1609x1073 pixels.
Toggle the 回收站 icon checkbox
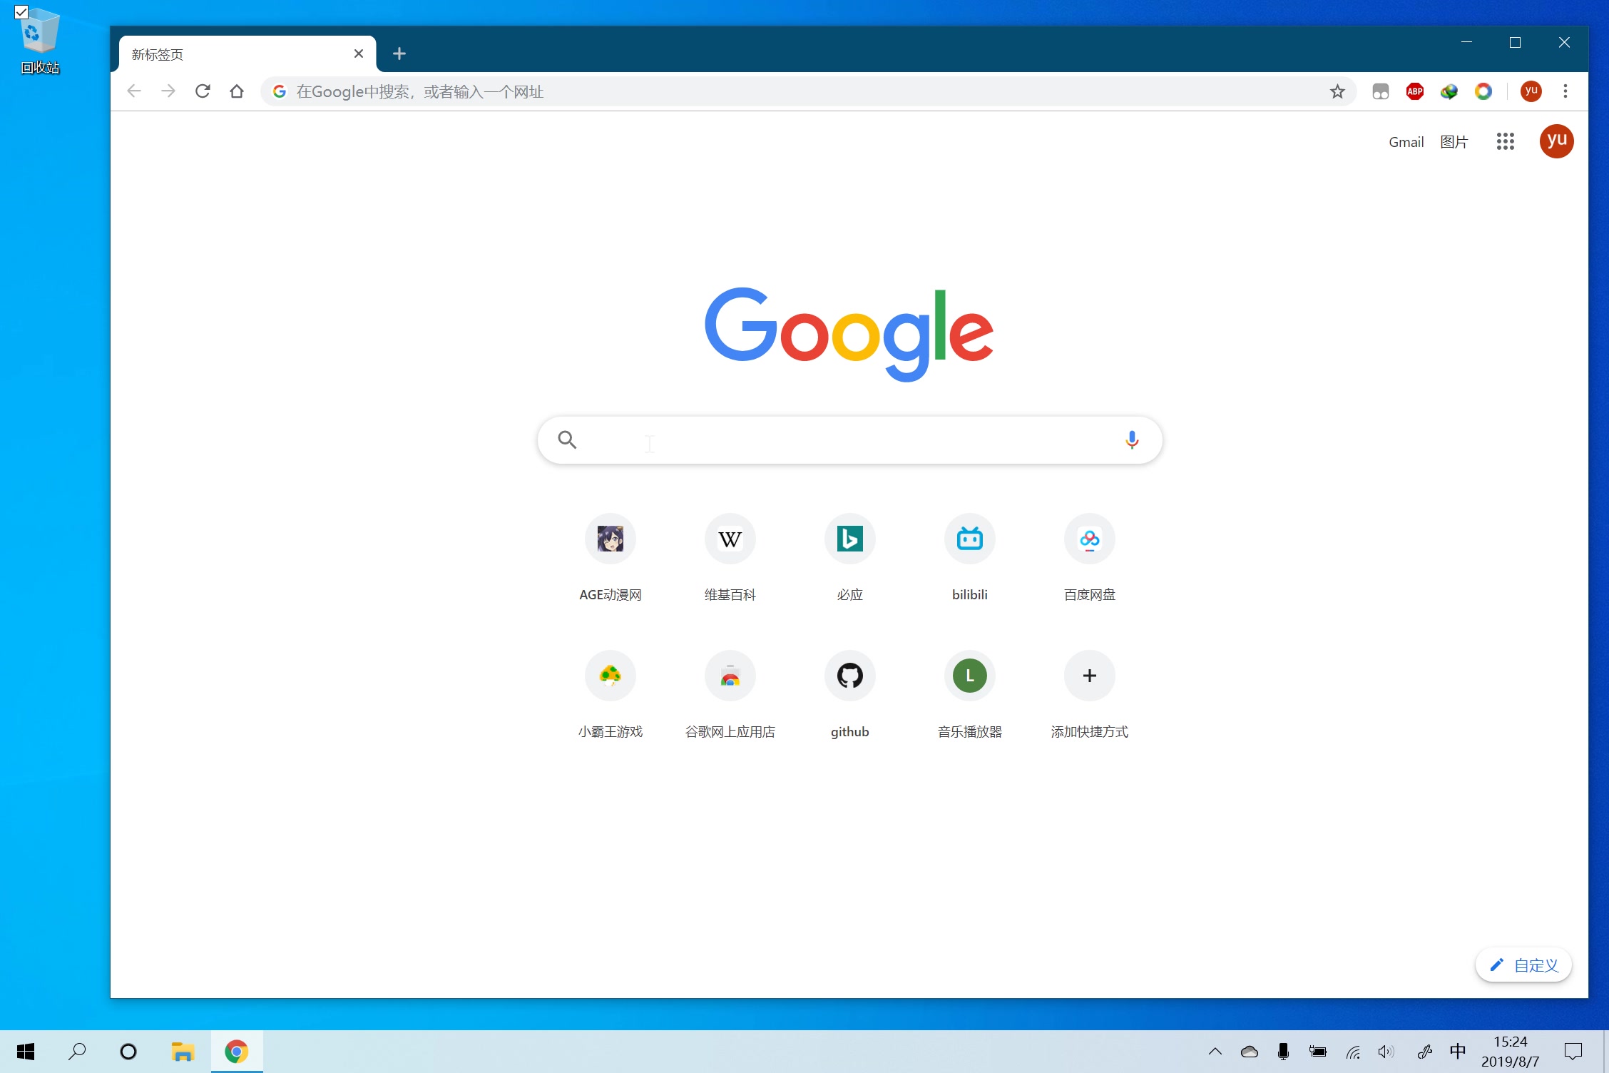coord(21,12)
